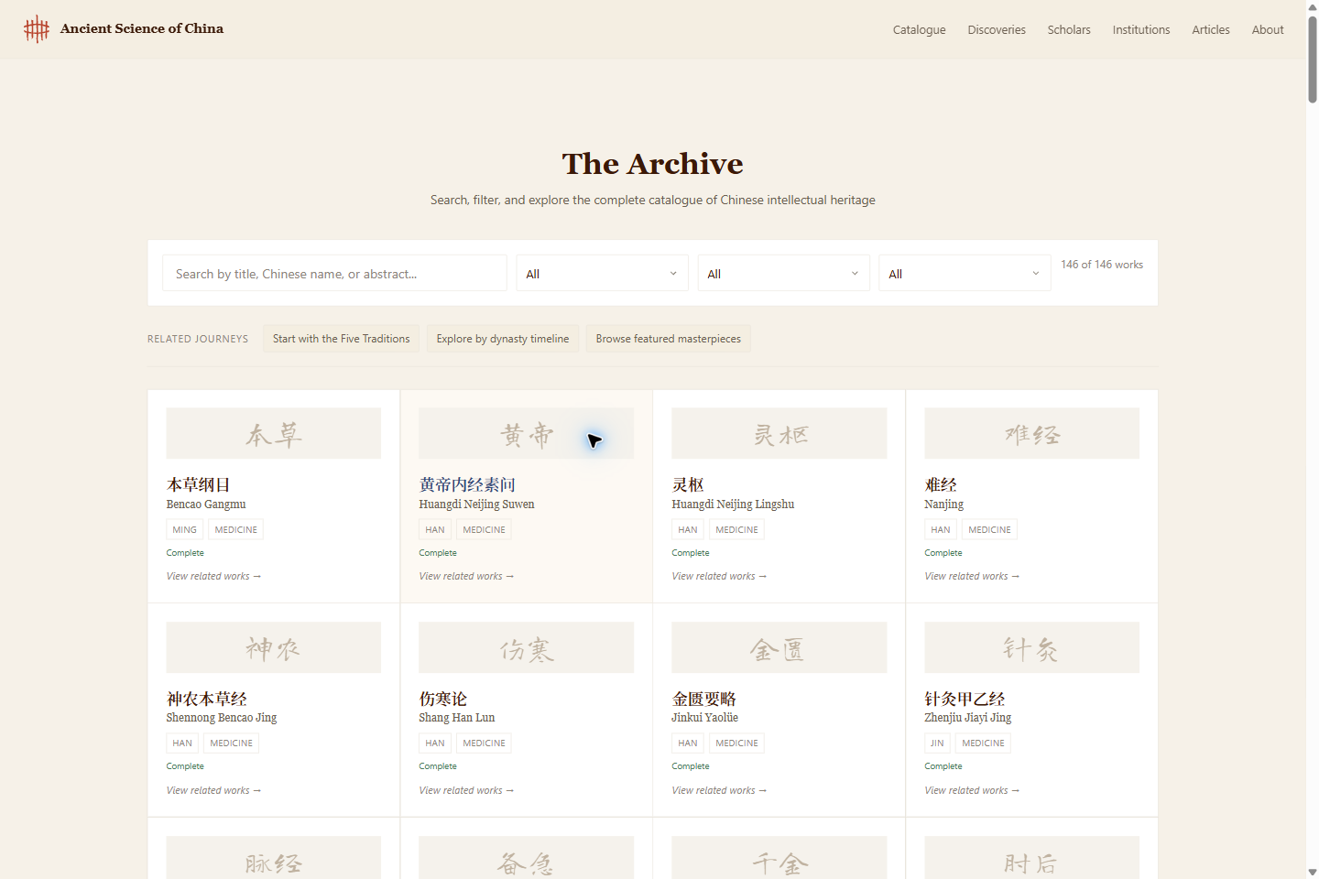Open the About page
Image resolution: width=1319 pixels, height=879 pixels.
[x=1268, y=30]
